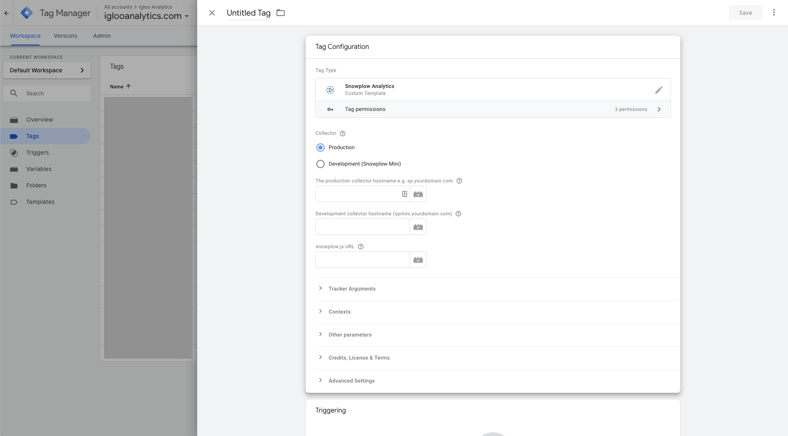This screenshot has height=436, width=788.
Task: Edit tag type with the pencil icon
Action: 659,90
